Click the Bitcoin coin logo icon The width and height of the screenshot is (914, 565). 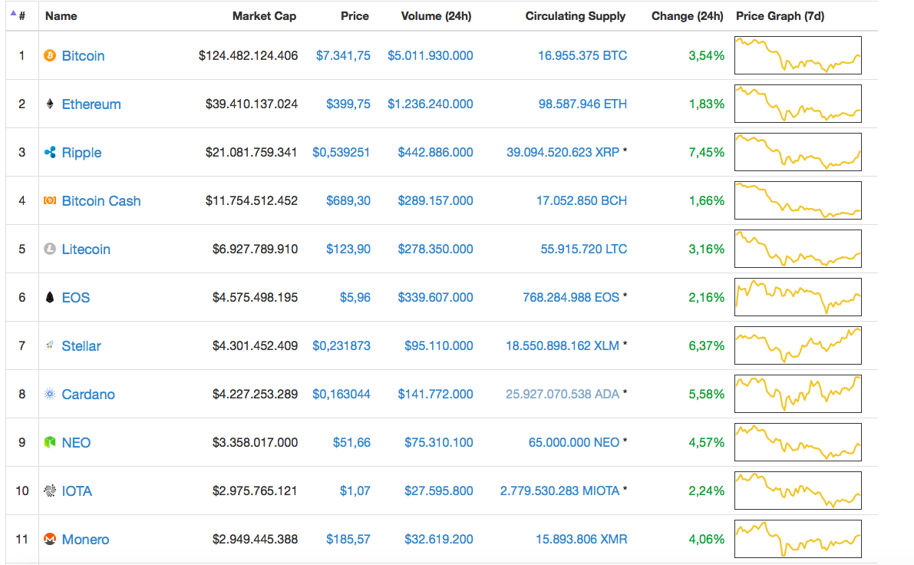click(x=50, y=56)
